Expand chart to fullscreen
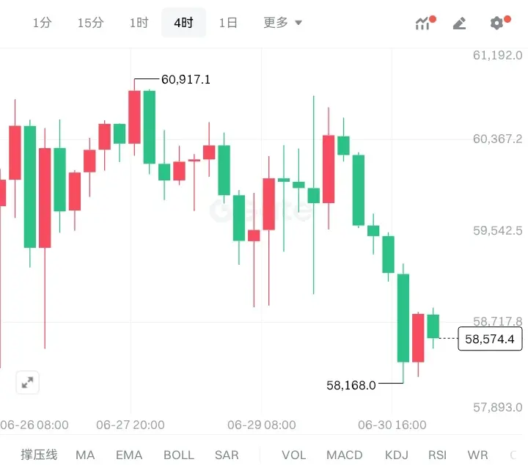Image resolution: width=528 pixels, height=465 pixels. 27,383
